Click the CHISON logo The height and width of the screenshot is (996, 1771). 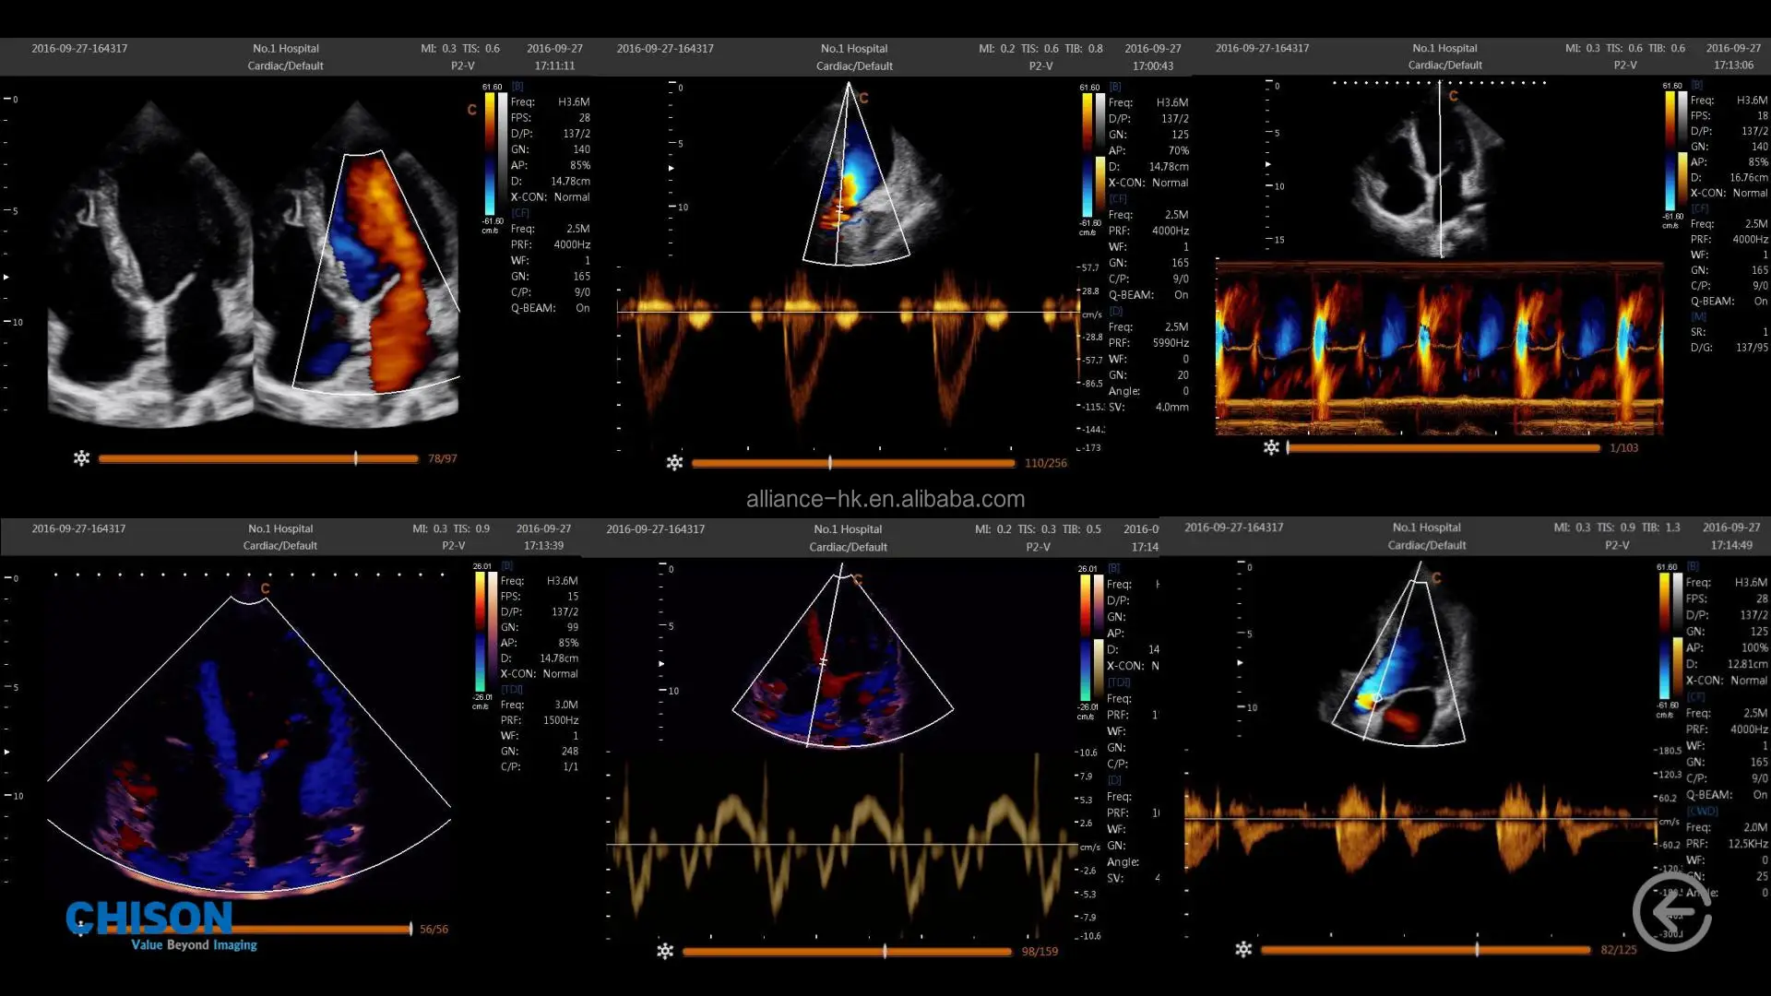[x=149, y=918]
